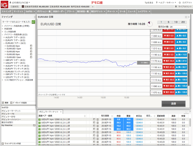193x146 pixels.
Task: Select lot size preset 5
Action: (x=168, y=22)
